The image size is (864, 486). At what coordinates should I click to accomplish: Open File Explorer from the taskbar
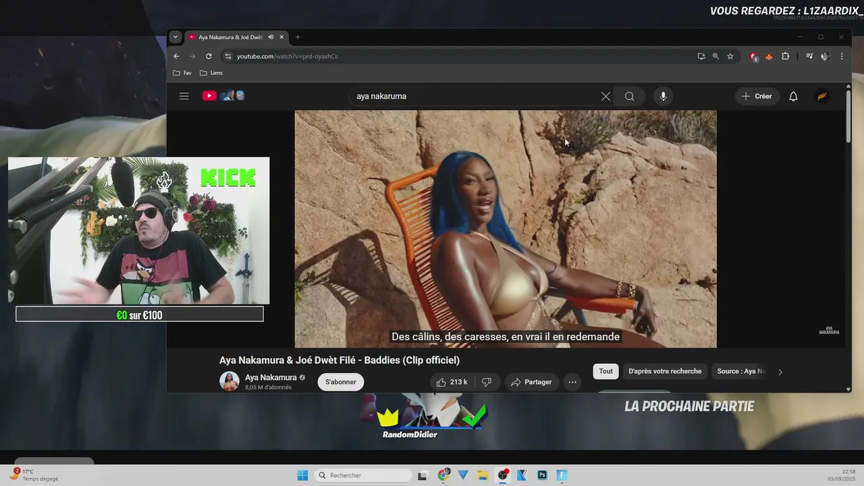click(x=483, y=475)
